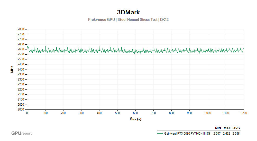Click the 0 tick on the time axis
The image size is (257, 141).
(27, 113)
